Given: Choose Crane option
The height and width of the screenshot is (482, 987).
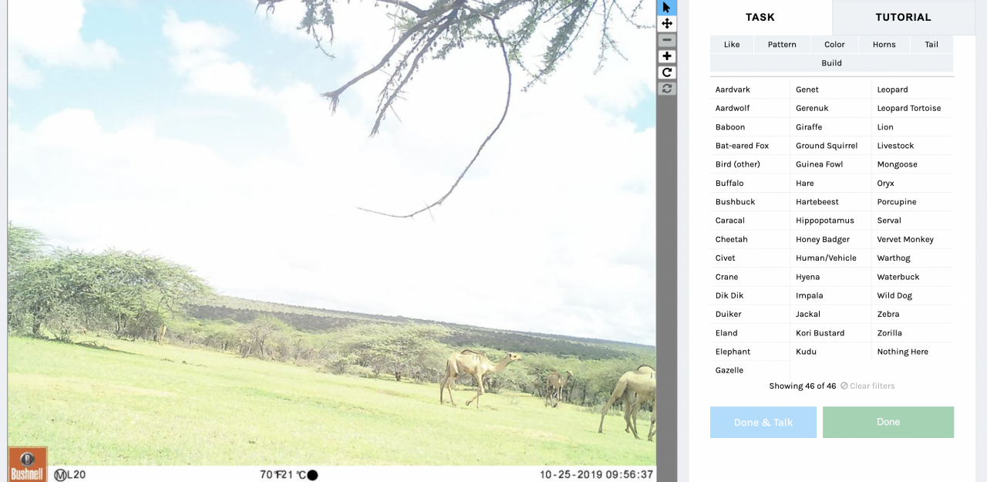Looking at the screenshot, I should [750, 277].
